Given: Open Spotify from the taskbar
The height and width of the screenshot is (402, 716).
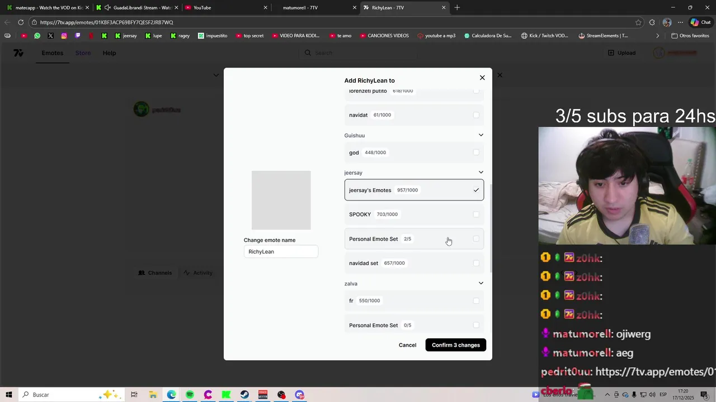Looking at the screenshot, I should 190,395.
